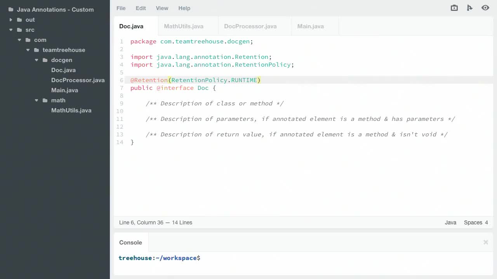
Task: Expand the out folder arrow
Action: coord(11,20)
